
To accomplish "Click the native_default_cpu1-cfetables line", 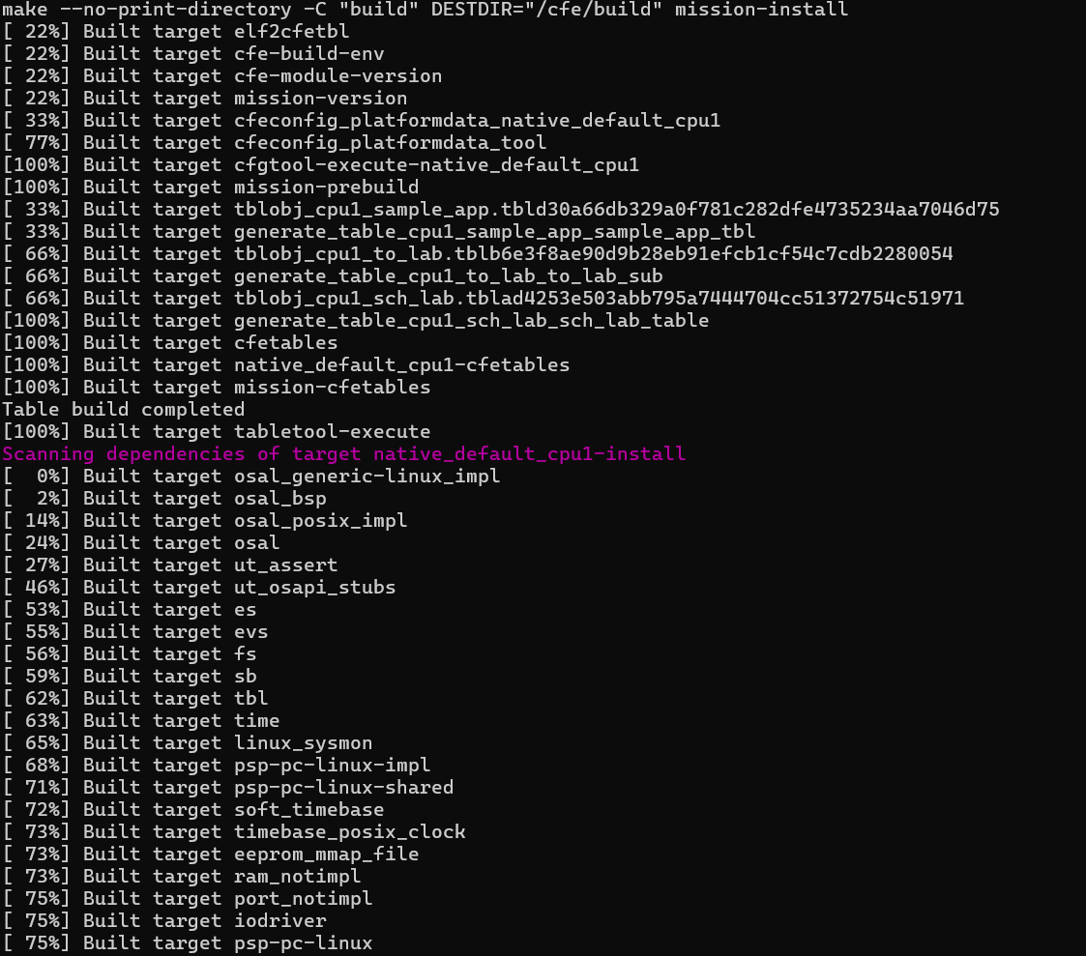I will tap(286, 364).
